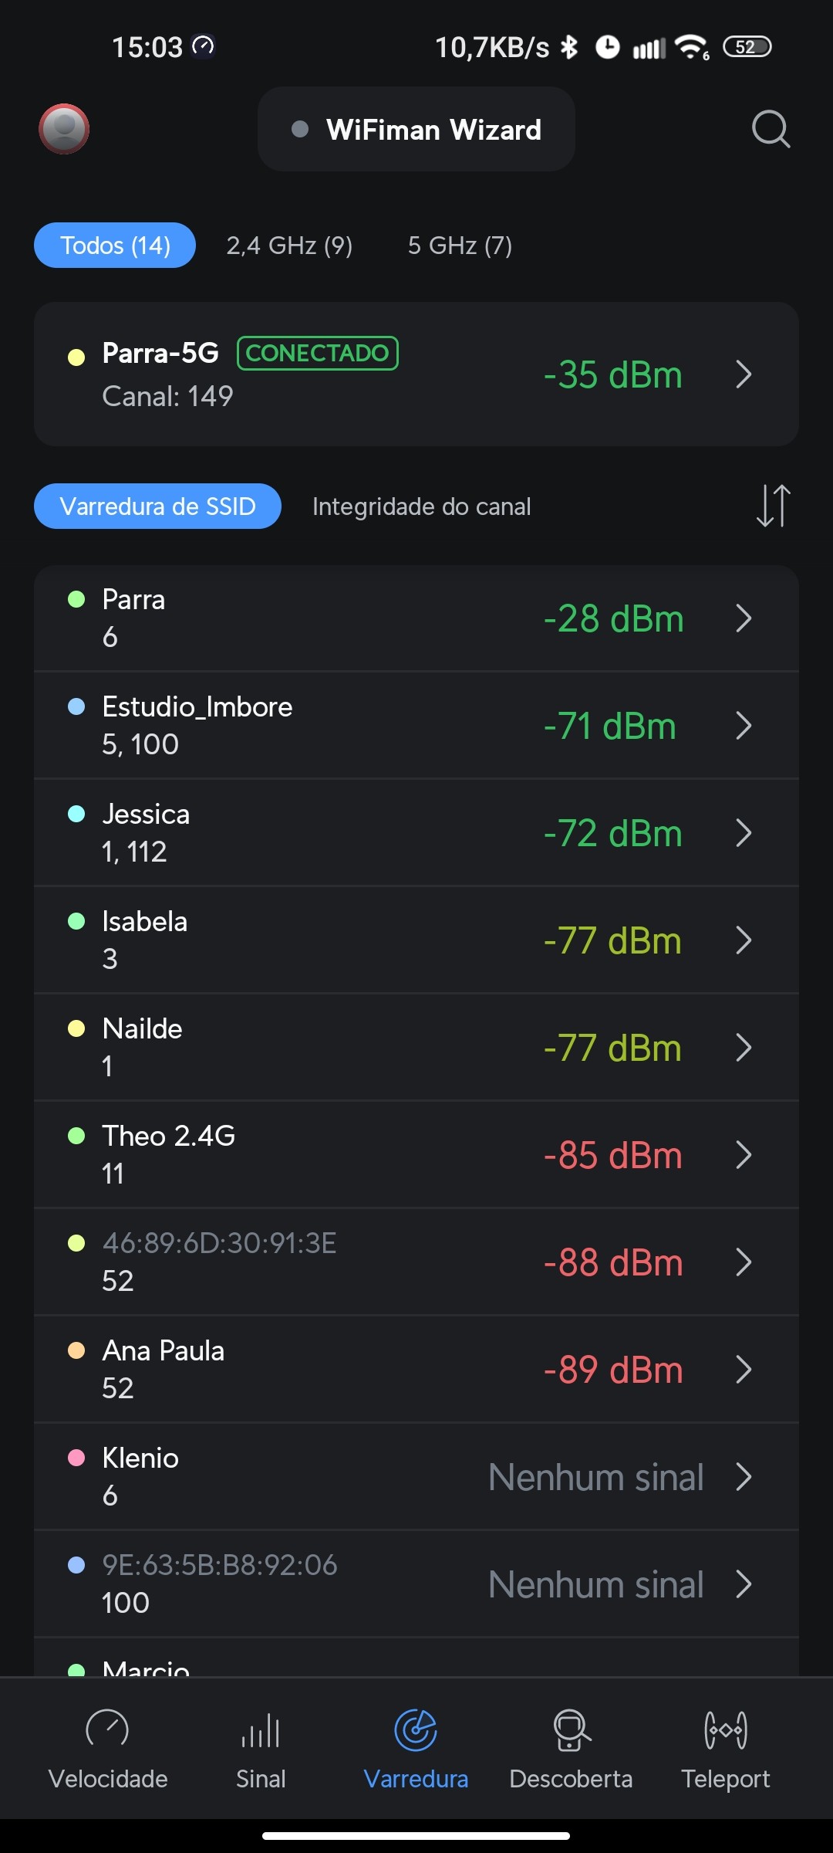
Task: Open details chevron for Theo 2.4G
Action: tap(744, 1155)
